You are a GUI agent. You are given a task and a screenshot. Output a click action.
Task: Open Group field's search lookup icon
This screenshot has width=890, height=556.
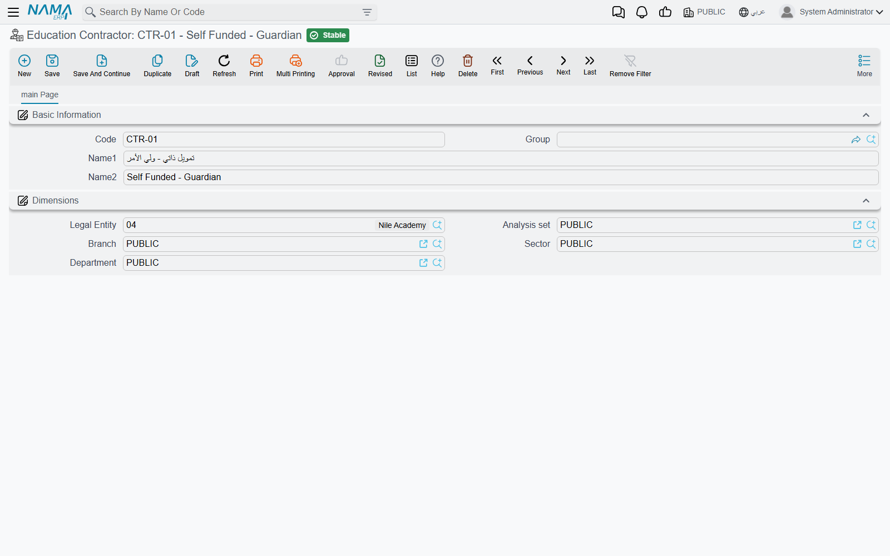[871, 140]
